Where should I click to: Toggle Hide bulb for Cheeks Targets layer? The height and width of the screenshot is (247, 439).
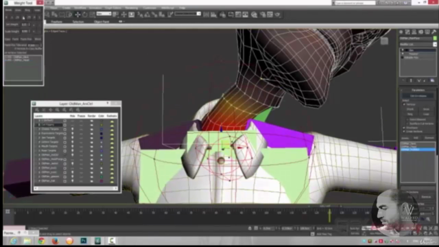tap(72, 129)
